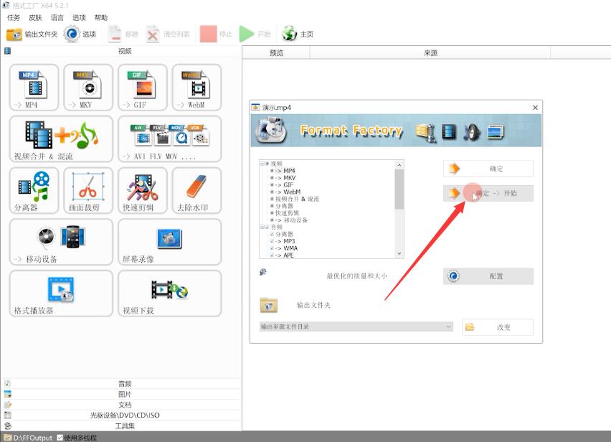Screen dimensions: 611x442
Task: Collapse the 视频 node in the dialog tree
Action: tap(262, 164)
